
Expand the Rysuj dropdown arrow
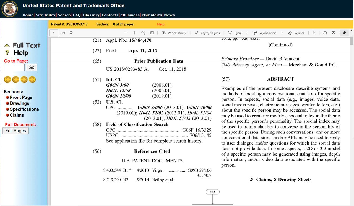click(247, 33)
